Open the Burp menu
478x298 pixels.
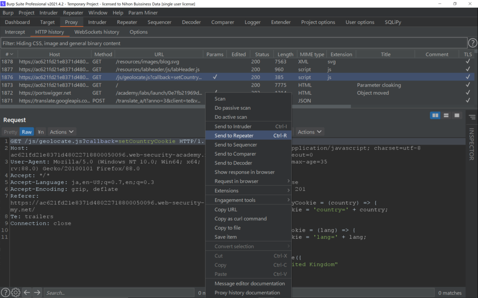[x=8, y=13]
